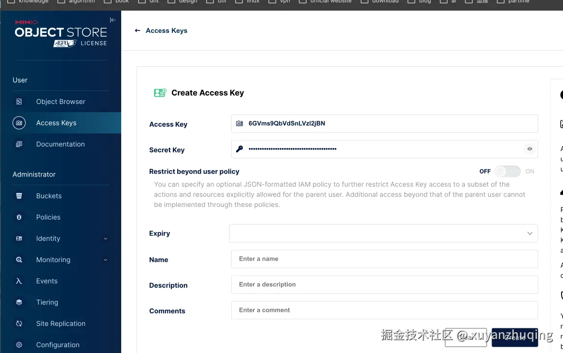Open Access Keys menu item

[61, 123]
